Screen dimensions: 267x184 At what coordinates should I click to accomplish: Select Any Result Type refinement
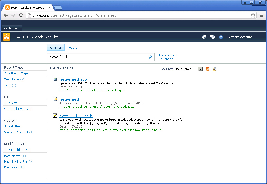pos(16,73)
